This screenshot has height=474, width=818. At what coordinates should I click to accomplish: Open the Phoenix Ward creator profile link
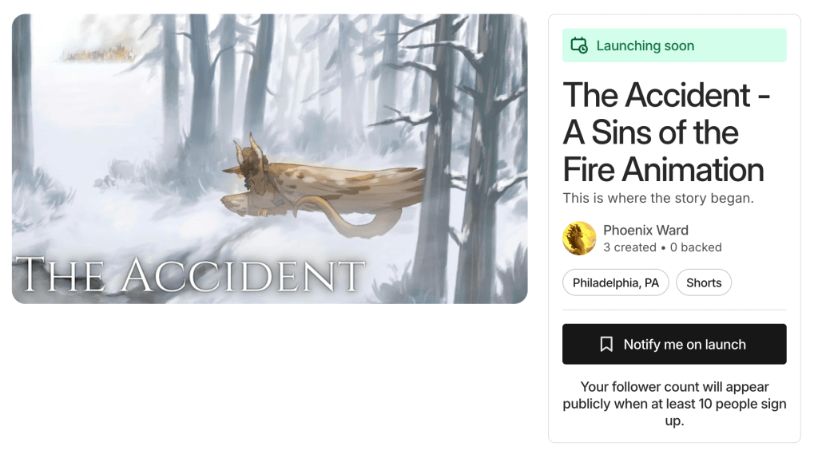click(645, 230)
